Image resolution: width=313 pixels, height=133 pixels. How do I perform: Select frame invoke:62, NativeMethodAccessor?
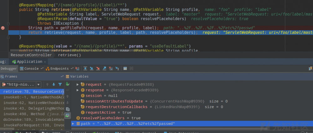pyautogui.click(x=32, y=103)
